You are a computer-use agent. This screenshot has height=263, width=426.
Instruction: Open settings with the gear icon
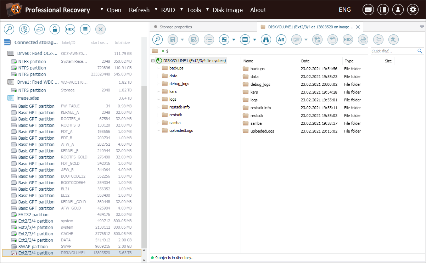[x=413, y=10]
